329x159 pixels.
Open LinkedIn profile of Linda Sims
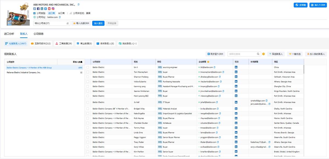[x=236, y=132]
